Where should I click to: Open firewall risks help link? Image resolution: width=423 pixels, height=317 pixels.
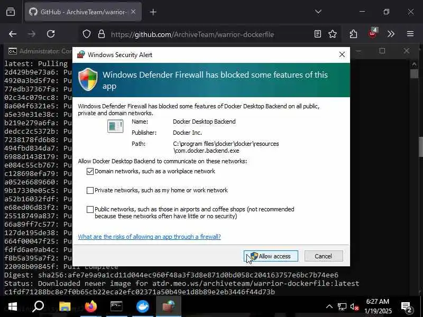(149, 237)
